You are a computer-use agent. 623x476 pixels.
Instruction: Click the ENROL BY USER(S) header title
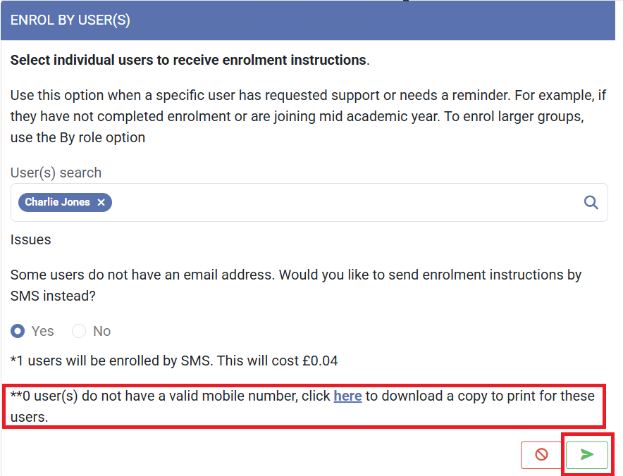[x=70, y=20]
